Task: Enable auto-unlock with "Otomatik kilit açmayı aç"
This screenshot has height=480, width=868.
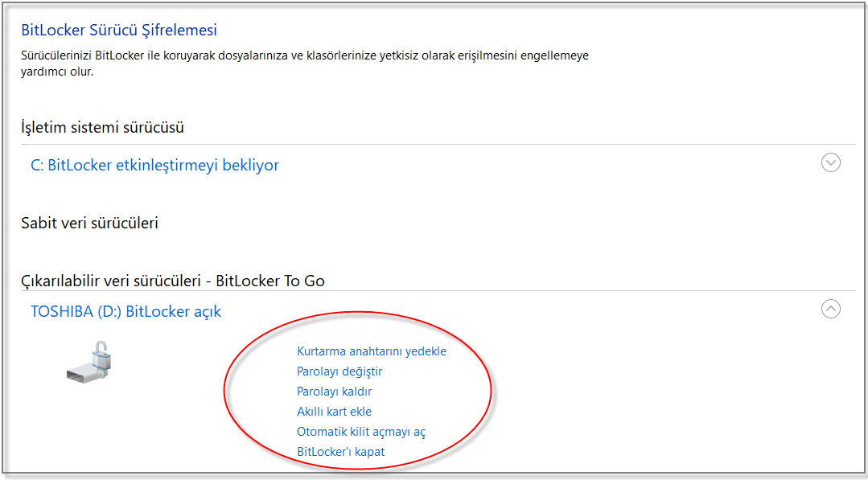Action: click(361, 432)
